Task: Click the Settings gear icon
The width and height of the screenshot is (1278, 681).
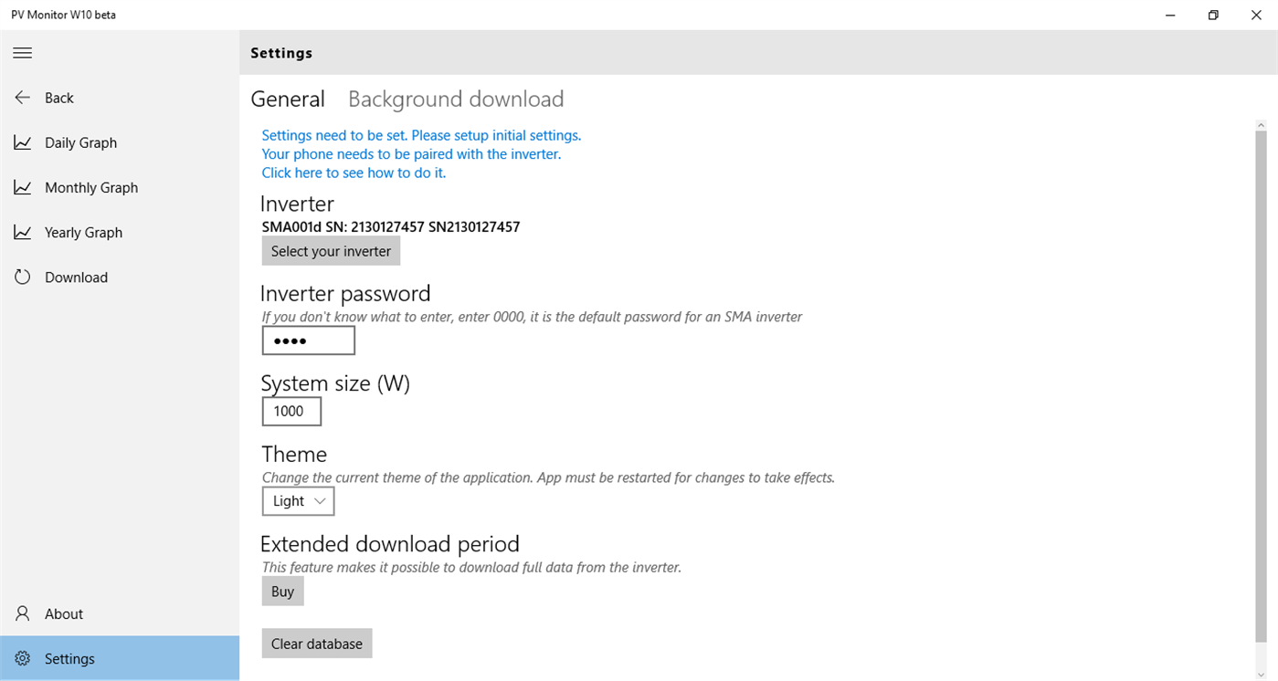Action: [23, 658]
